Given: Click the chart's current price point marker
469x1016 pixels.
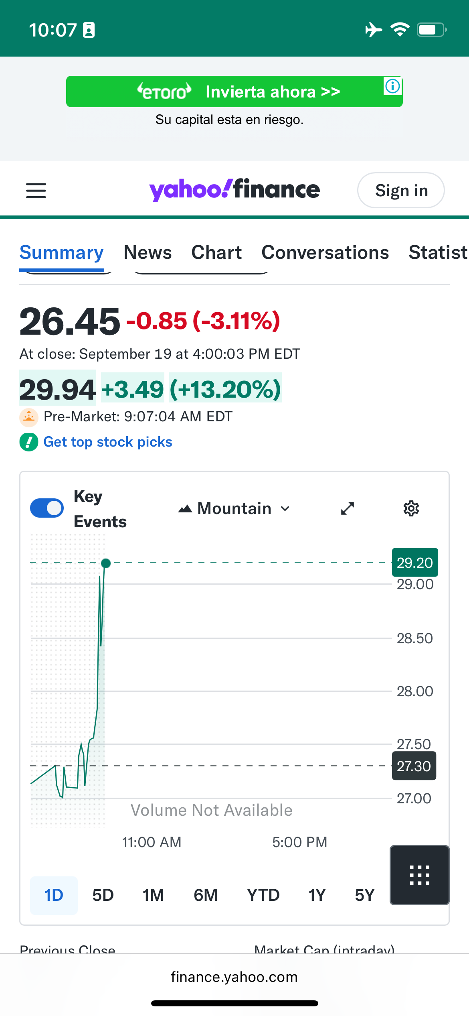Looking at the screenshot, I should [106, 563].
